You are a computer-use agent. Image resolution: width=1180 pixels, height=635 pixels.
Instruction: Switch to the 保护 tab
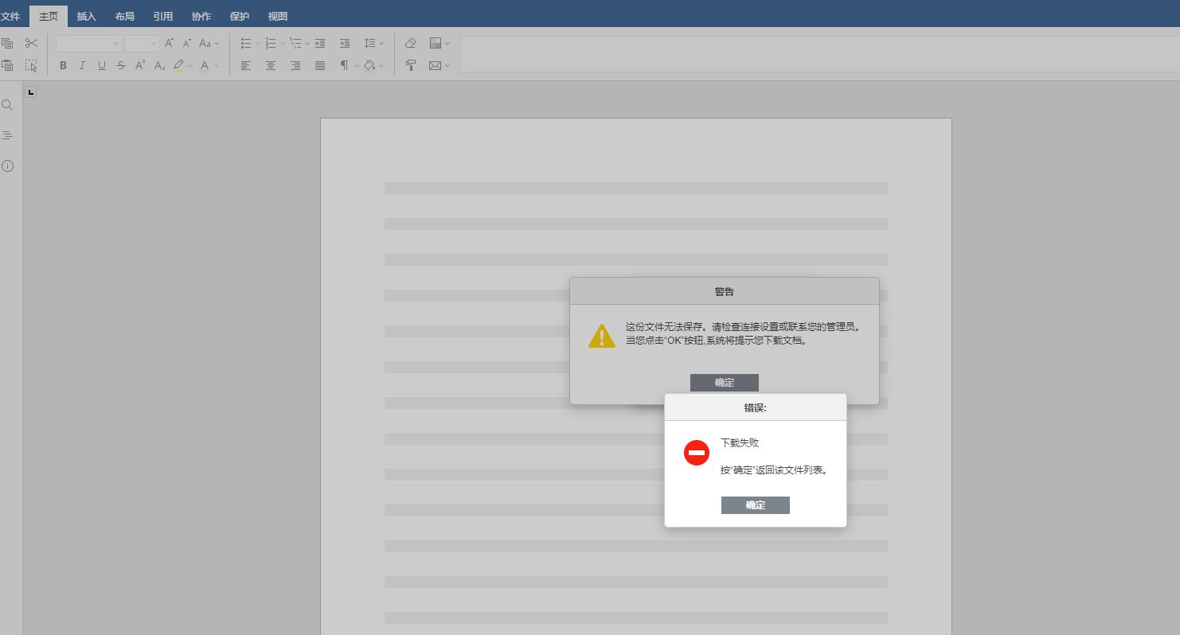pos(239,16)
